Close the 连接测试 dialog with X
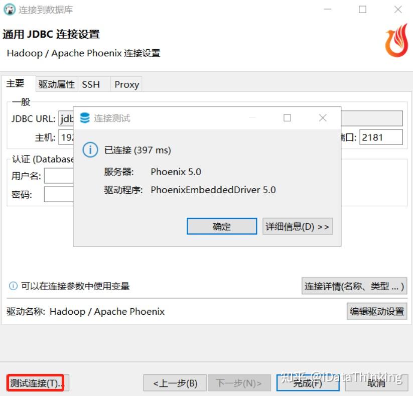 pos(323,118)
